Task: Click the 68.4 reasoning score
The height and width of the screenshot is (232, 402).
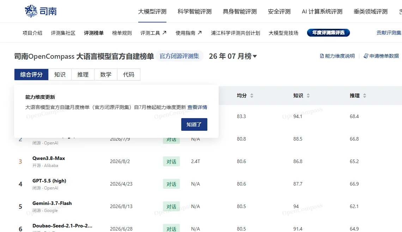Action: pyautogui.click(x=354, y=116)
